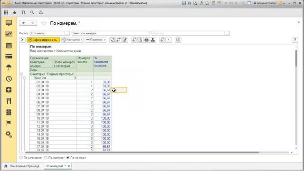This screenshot has width=304, height=171.
Task: Open the Настройки dropdown
Action: [73, 40]
